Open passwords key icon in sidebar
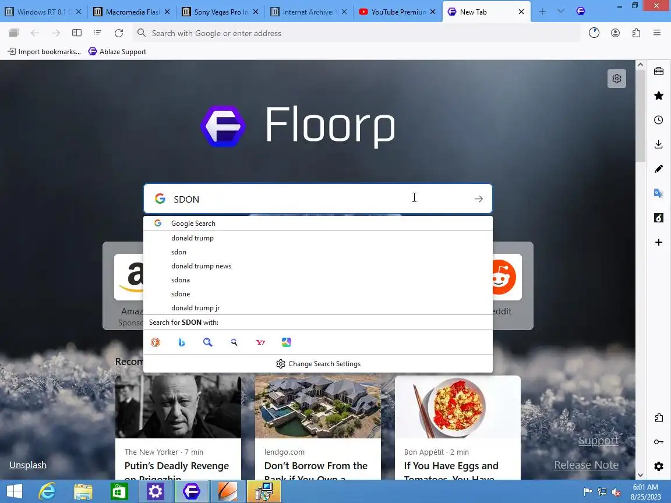This screenshot has width=671, height=503. click(x=659, y=442)
